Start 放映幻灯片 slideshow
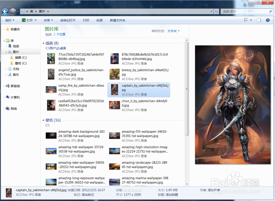This screenshot has width=275, height=201. [x=68, y=20]
